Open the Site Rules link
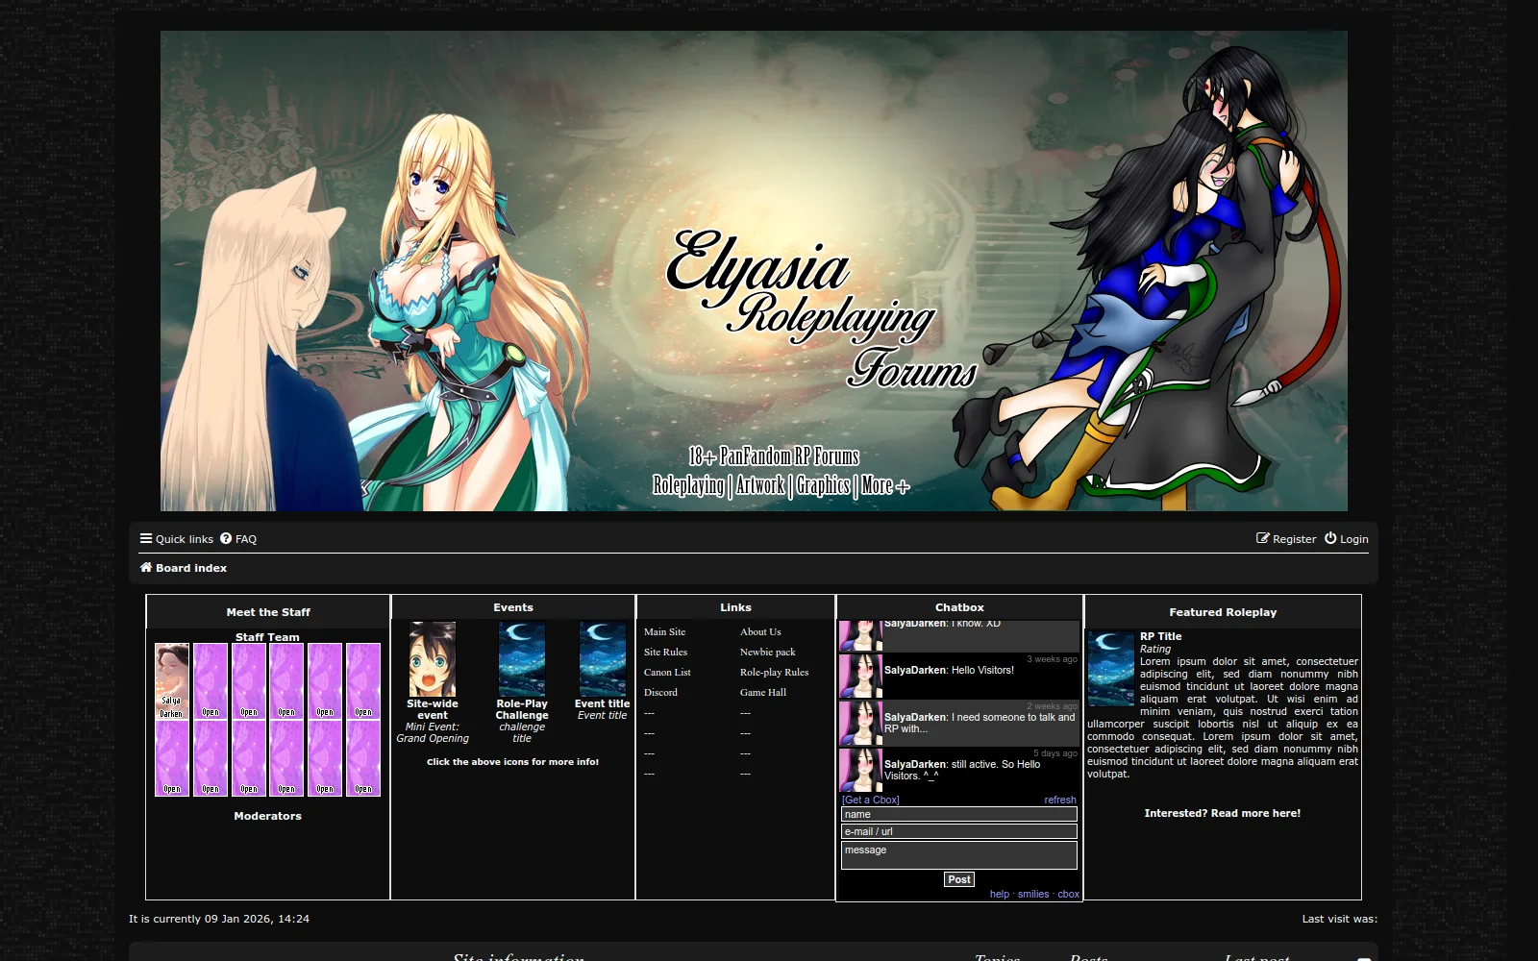Viewport: 1538px width, 961px height. coord(665,653)
